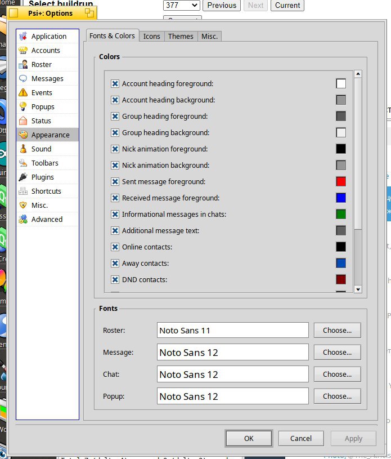The image size is (391, 459).
Task: Click the Apply button
Action: pyautogui.click(x=353, y=438)
